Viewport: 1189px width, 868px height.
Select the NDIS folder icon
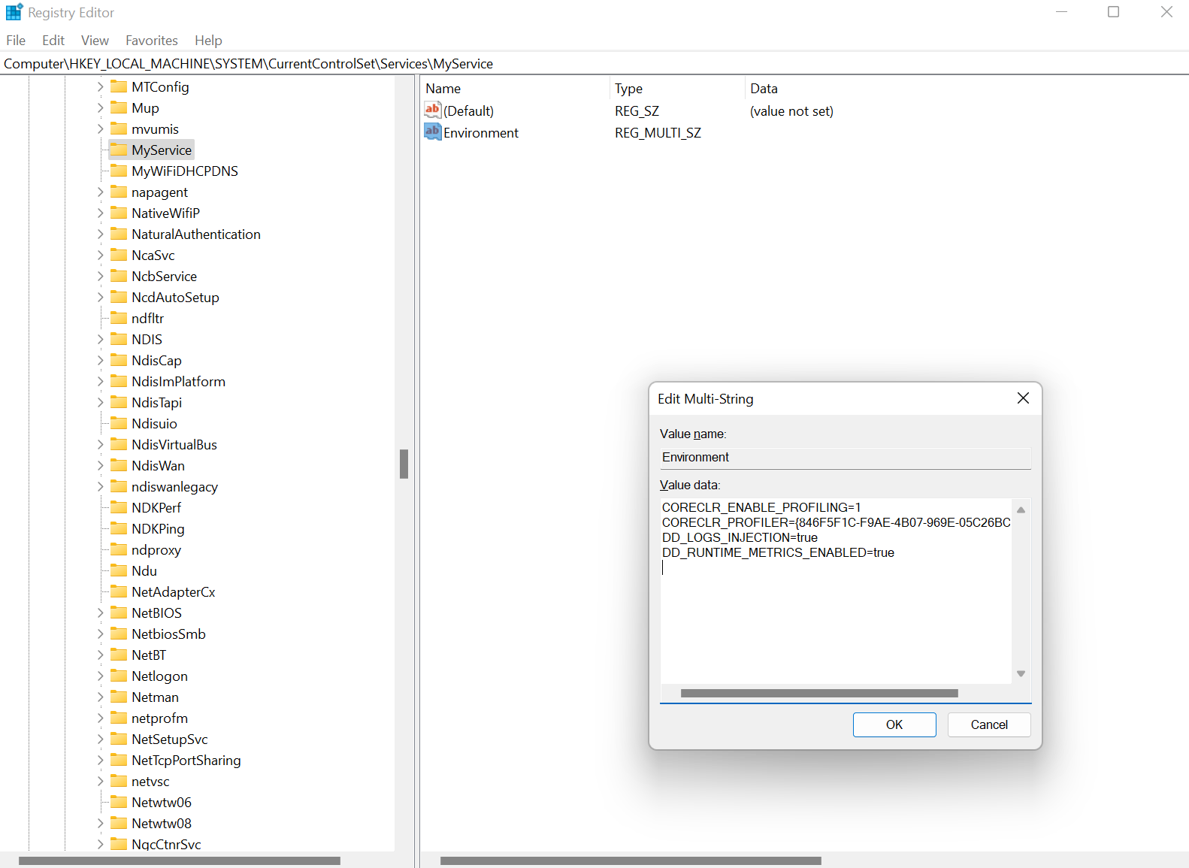click(119, 339)
